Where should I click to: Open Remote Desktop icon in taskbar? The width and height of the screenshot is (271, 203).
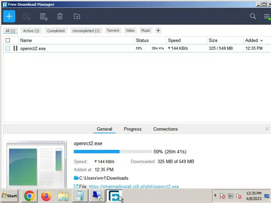(97, 196)
